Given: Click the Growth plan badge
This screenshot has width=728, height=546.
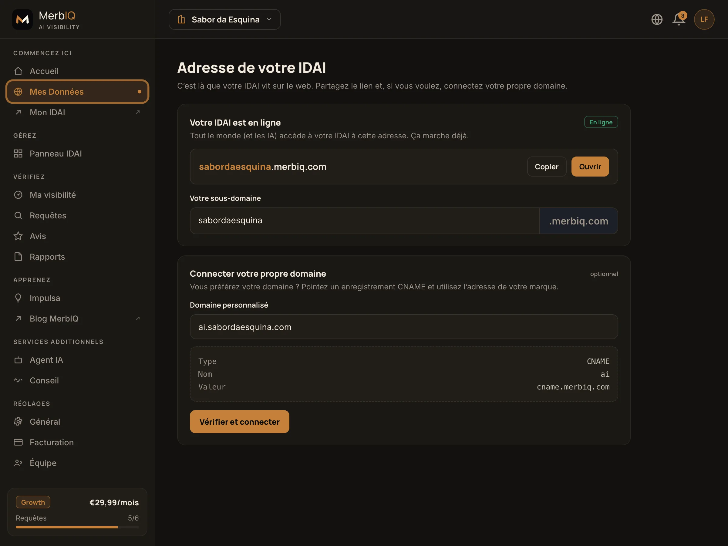Looking at the screenshot, I should pyautogui.click(x=33, y=502).
